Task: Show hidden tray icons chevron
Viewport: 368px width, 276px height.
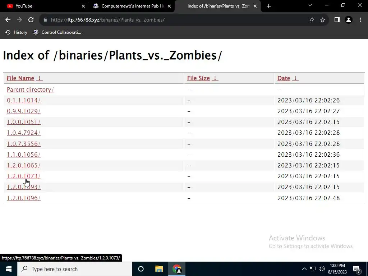Action: tap(304, 269)
